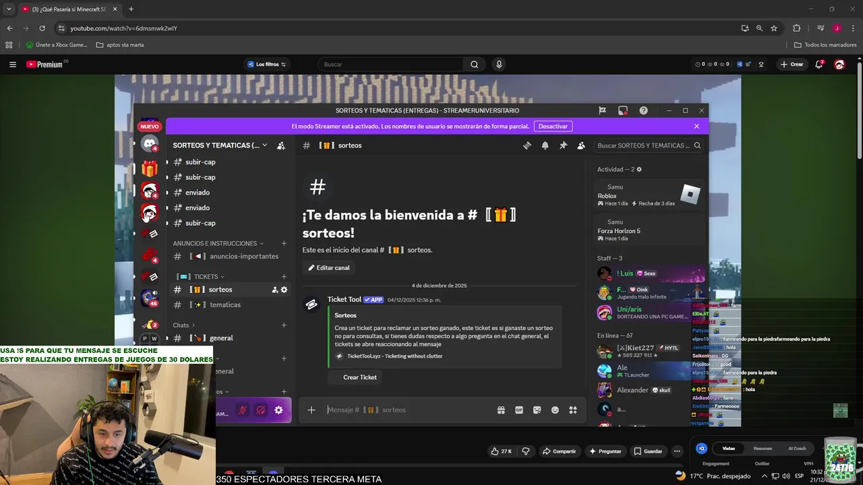Start YouTube voice search microphone
Viewport: 863px width, 485px height.
(x=499, y=65)
